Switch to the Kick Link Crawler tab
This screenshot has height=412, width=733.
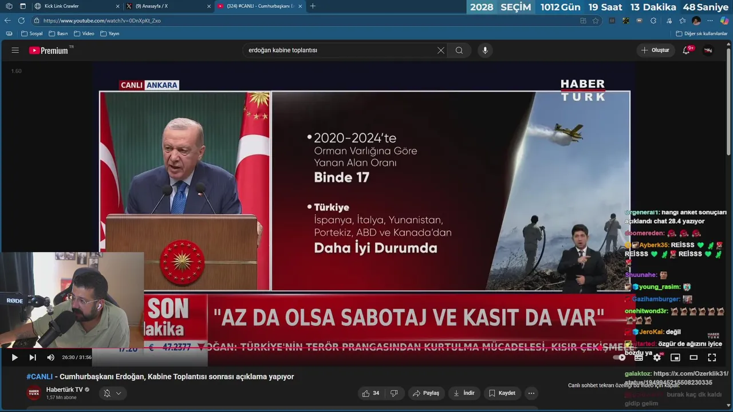click(x=76, y=6)
